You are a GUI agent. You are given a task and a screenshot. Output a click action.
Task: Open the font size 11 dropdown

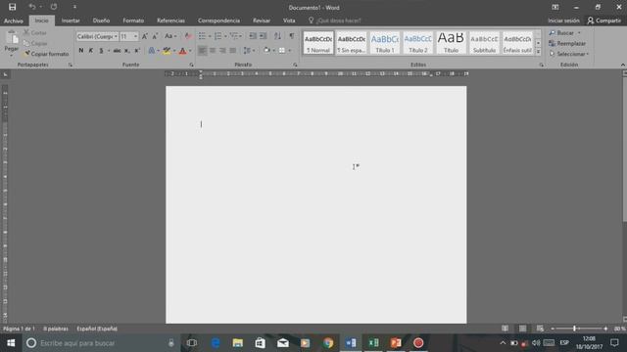pyautogui.click(x=135, y=36)
